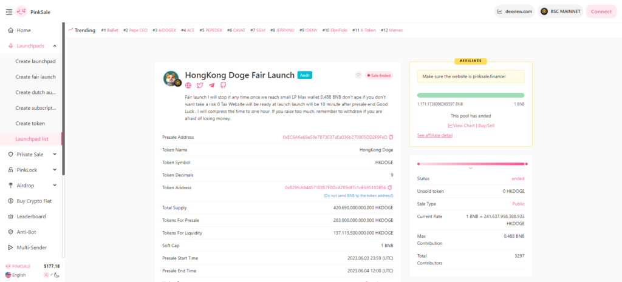Click the Private Sale shield icon

point(11,155)
